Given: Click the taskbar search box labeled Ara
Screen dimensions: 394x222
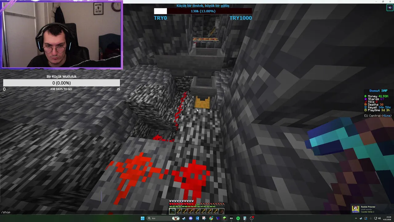Looking at the screenshot, I should (x=163, y=218).
